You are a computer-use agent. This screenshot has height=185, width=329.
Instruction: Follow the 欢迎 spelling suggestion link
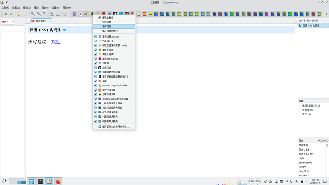[x=56, y=42]
